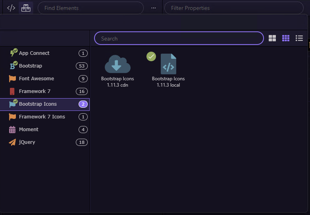Screen dimensions: 310x215
Task: Focus the Filter Properties field
Action: [234, 8]
